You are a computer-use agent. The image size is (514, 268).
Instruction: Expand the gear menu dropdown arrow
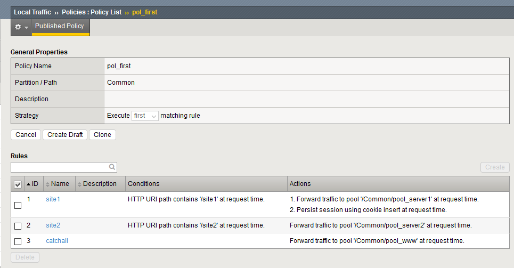coord(27,27)
